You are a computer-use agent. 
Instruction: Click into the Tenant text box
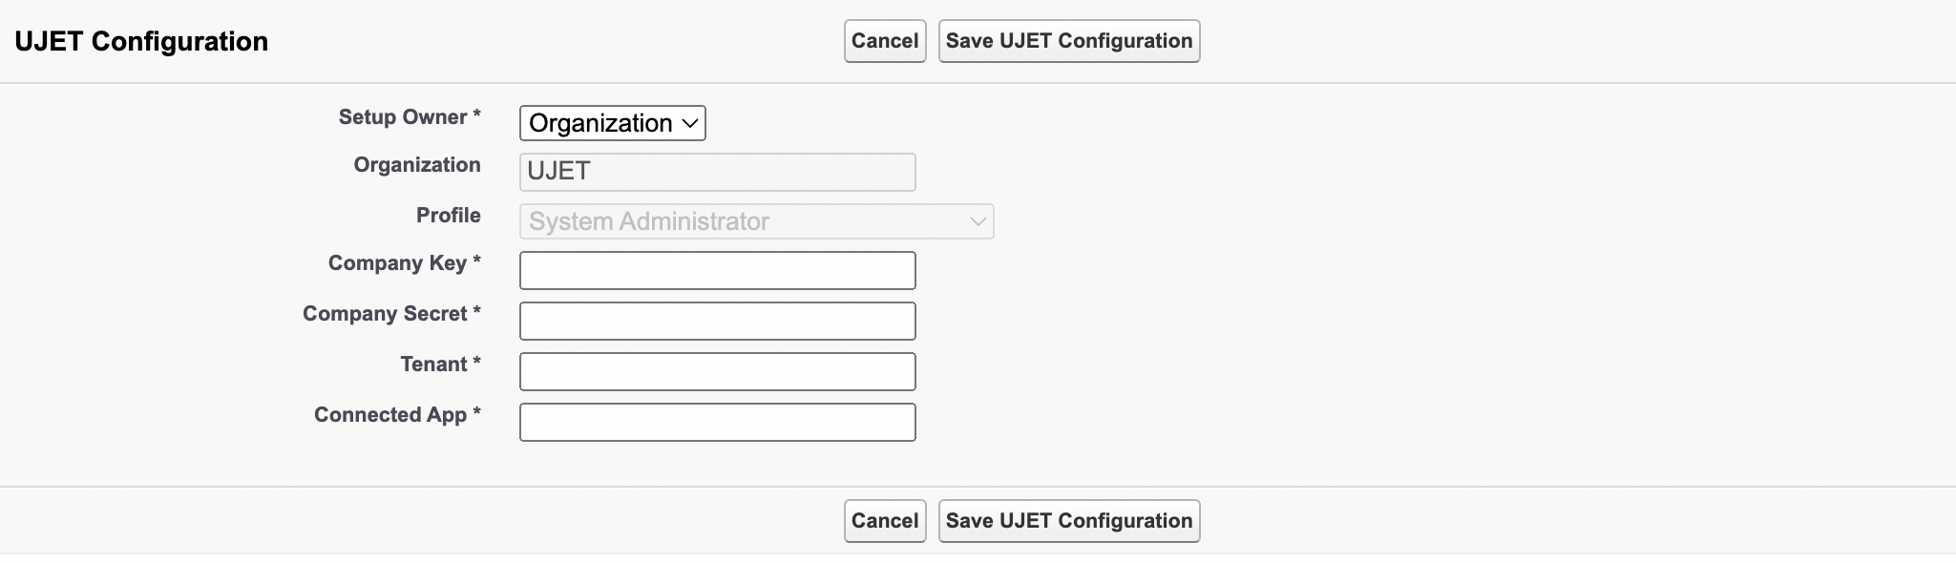717,371
